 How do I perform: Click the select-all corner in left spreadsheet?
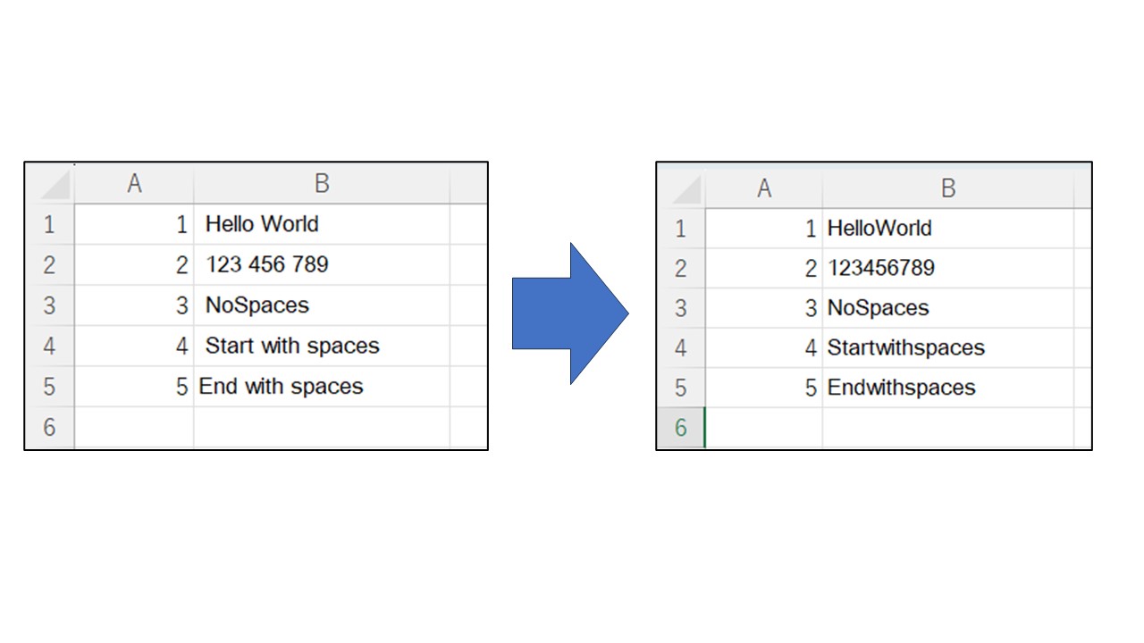(x=50, y=184)
